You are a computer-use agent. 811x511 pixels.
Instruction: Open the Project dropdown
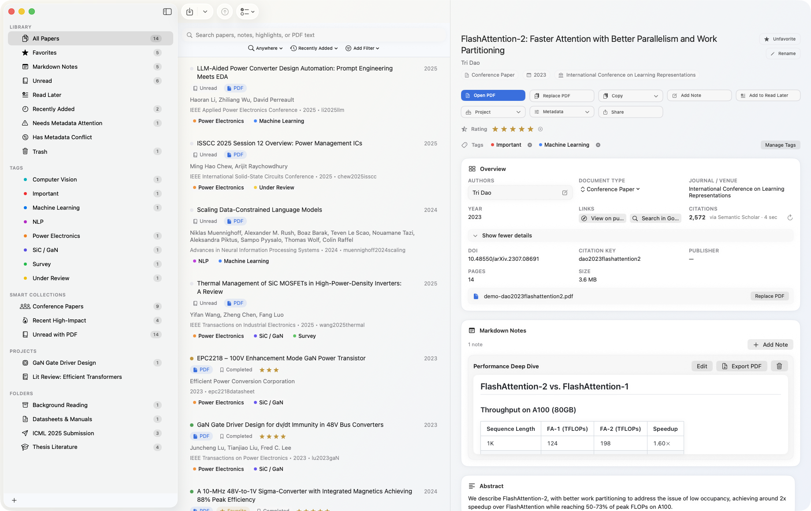click(493, 112)
